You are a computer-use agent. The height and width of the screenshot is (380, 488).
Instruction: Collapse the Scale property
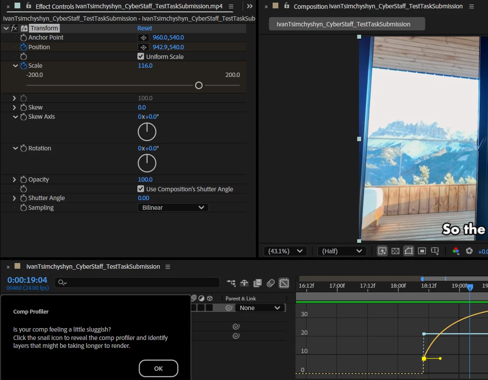[x=15, y=66]
